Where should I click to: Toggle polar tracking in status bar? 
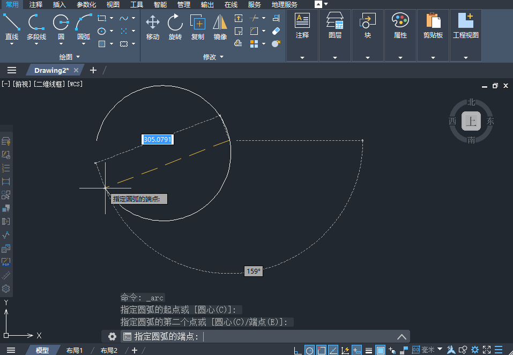pos(309,350)
